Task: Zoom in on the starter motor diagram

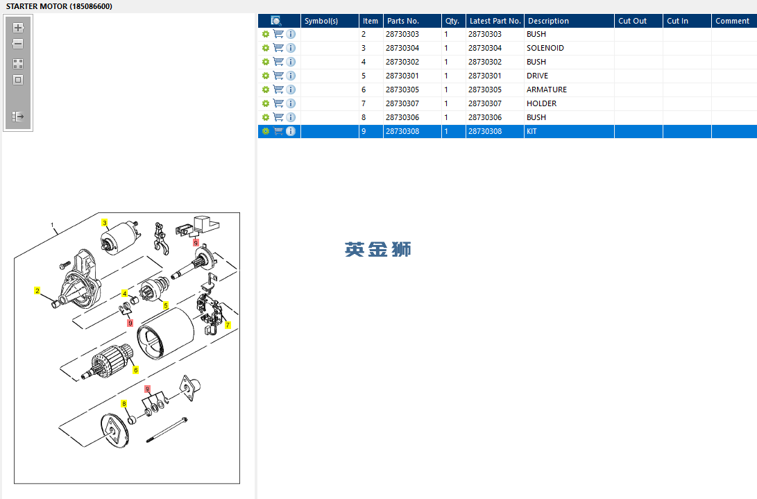Action: click(x=18, y=28)
